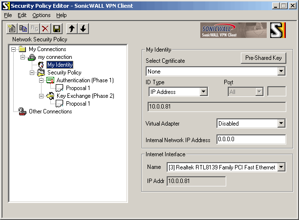Select Proposal 1 label under Key Exchange

point(78,104)
